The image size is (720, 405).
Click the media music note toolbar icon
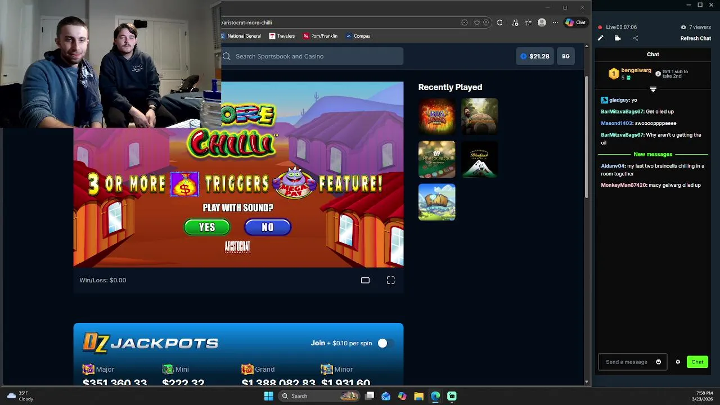[515, 22]
